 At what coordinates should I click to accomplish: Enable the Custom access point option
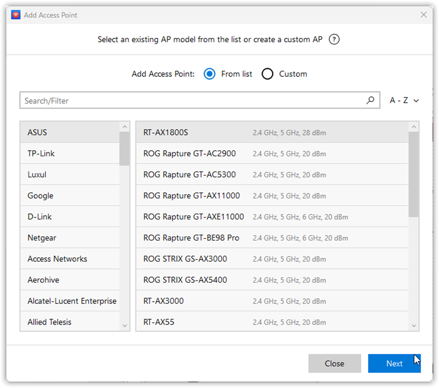click(x=267, y=74)
